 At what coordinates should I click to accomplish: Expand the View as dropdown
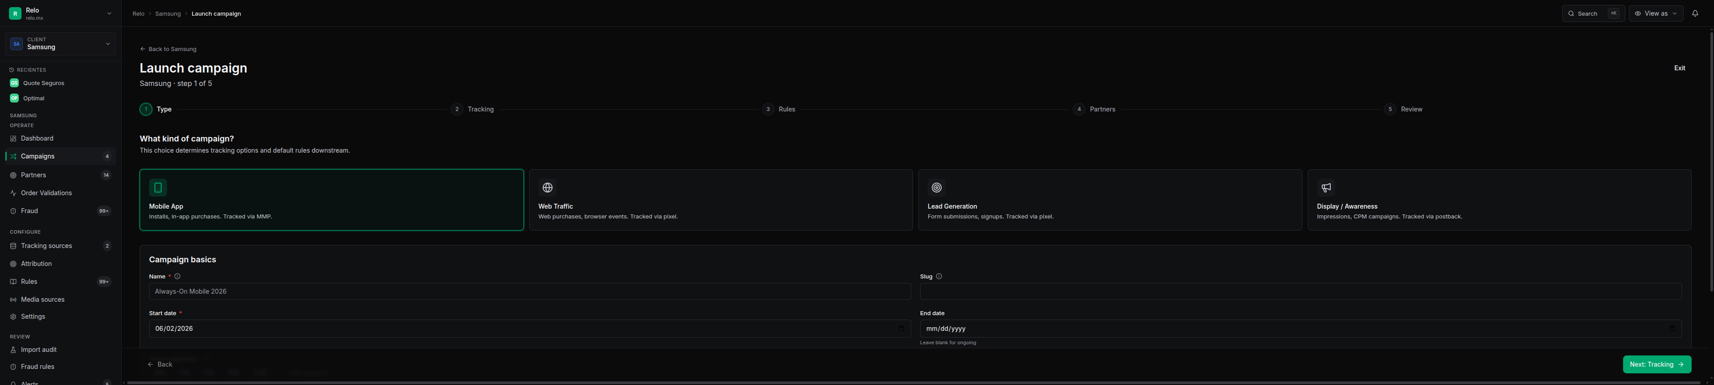(1655, 13)
